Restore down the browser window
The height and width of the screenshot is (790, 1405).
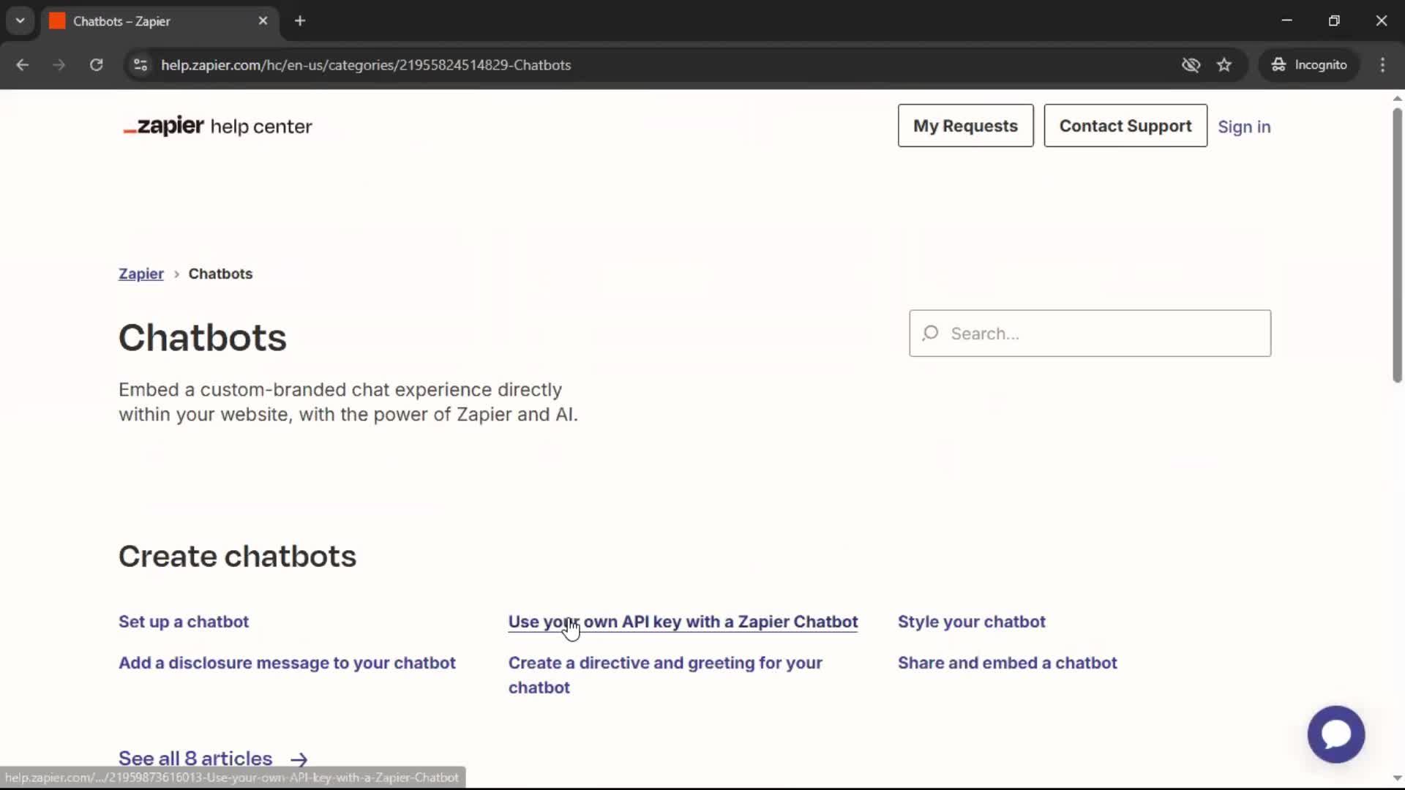click(x=1334, y=20)
